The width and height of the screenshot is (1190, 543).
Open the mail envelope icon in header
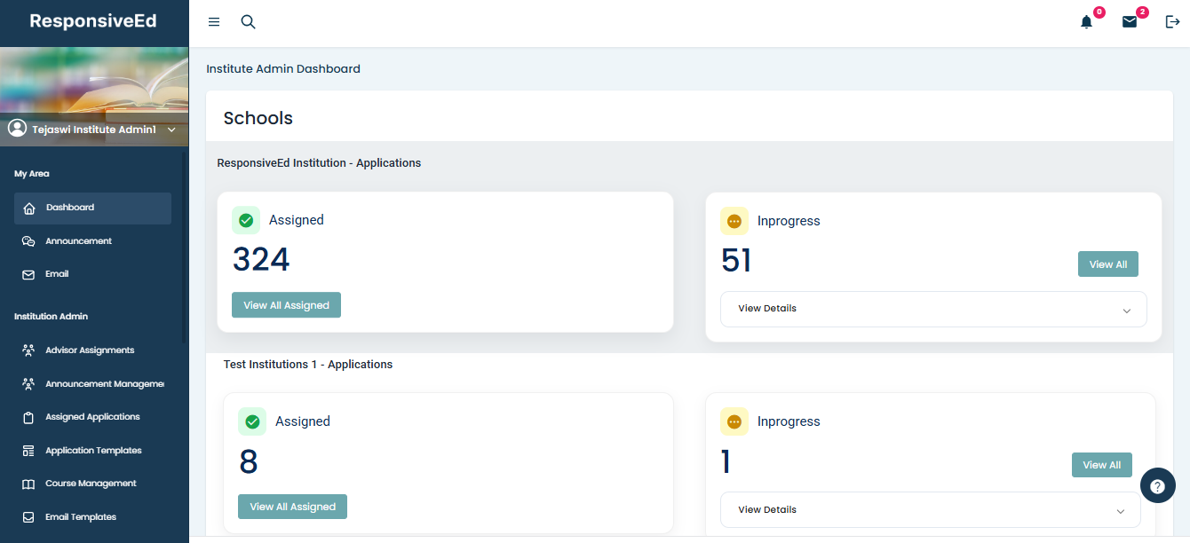point(1130,22)
